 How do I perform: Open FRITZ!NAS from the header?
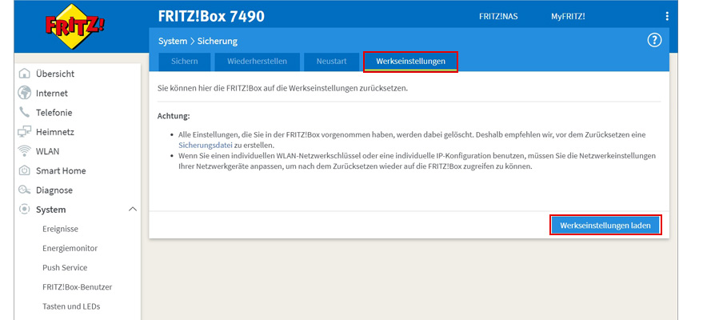[x=497, y=16]
